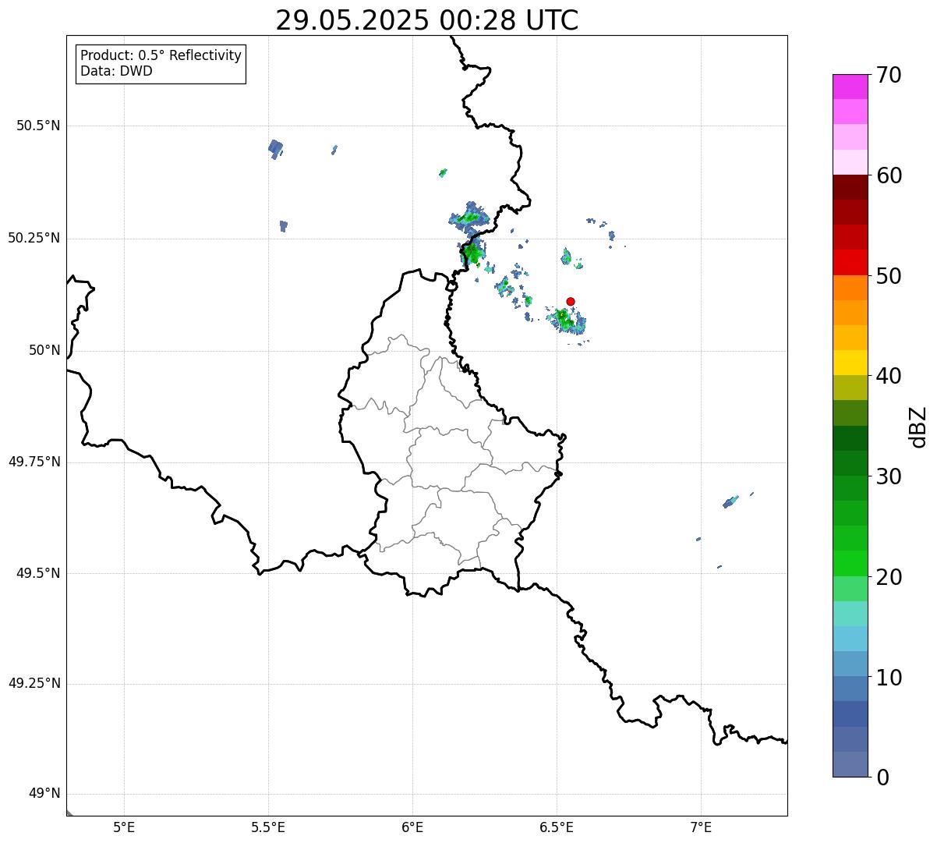Screen dimensions: 937x843
Task: Click the red location marker dot
Action: click(571, 301)
